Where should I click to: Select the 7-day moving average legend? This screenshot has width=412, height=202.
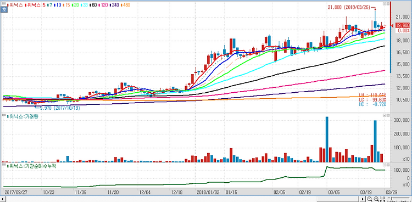(49, 5)
